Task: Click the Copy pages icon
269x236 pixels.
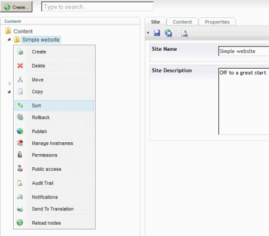Action: point(20,91)
